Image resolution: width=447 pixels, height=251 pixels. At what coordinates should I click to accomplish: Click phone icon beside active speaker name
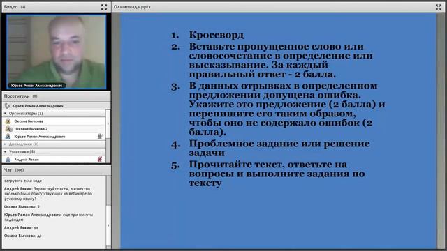coord(8,106)
